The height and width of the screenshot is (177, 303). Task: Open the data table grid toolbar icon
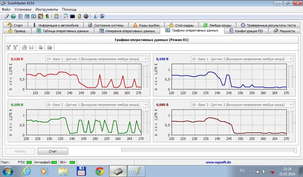(x=27, y=16)
